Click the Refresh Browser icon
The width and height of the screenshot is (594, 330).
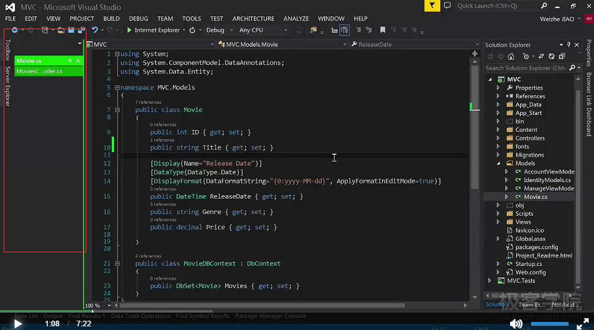[192, 30]
